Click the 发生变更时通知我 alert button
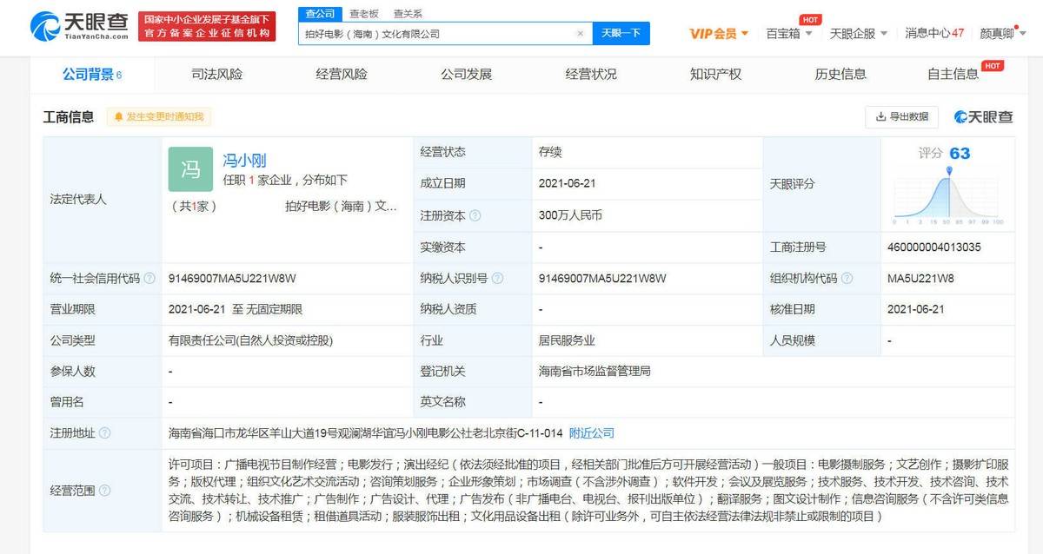 click(159, 116)
